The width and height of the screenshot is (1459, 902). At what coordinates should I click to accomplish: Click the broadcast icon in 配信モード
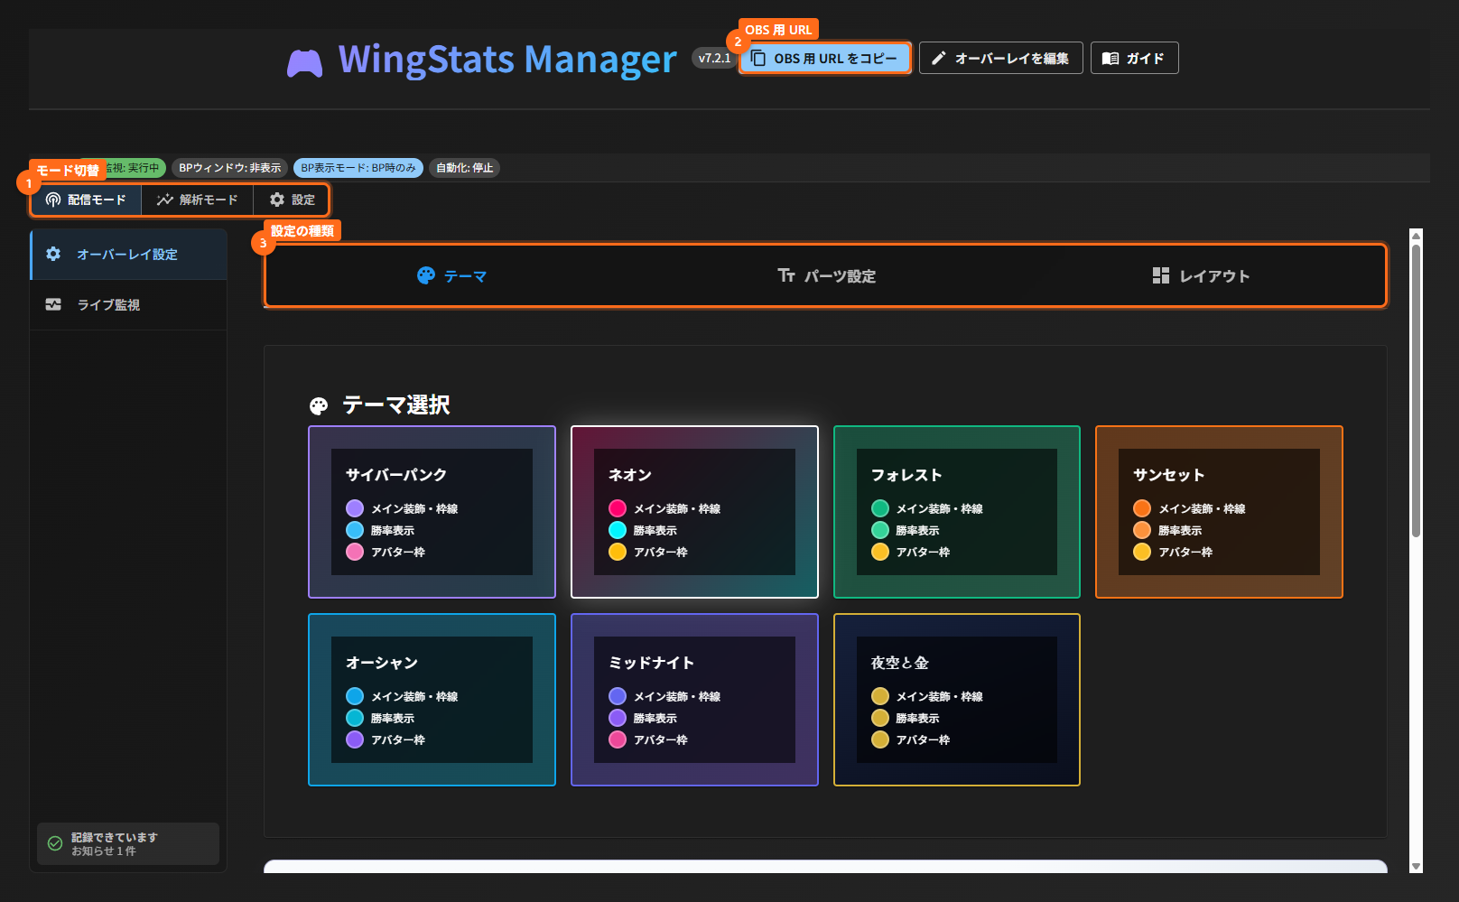pos(53,200)
